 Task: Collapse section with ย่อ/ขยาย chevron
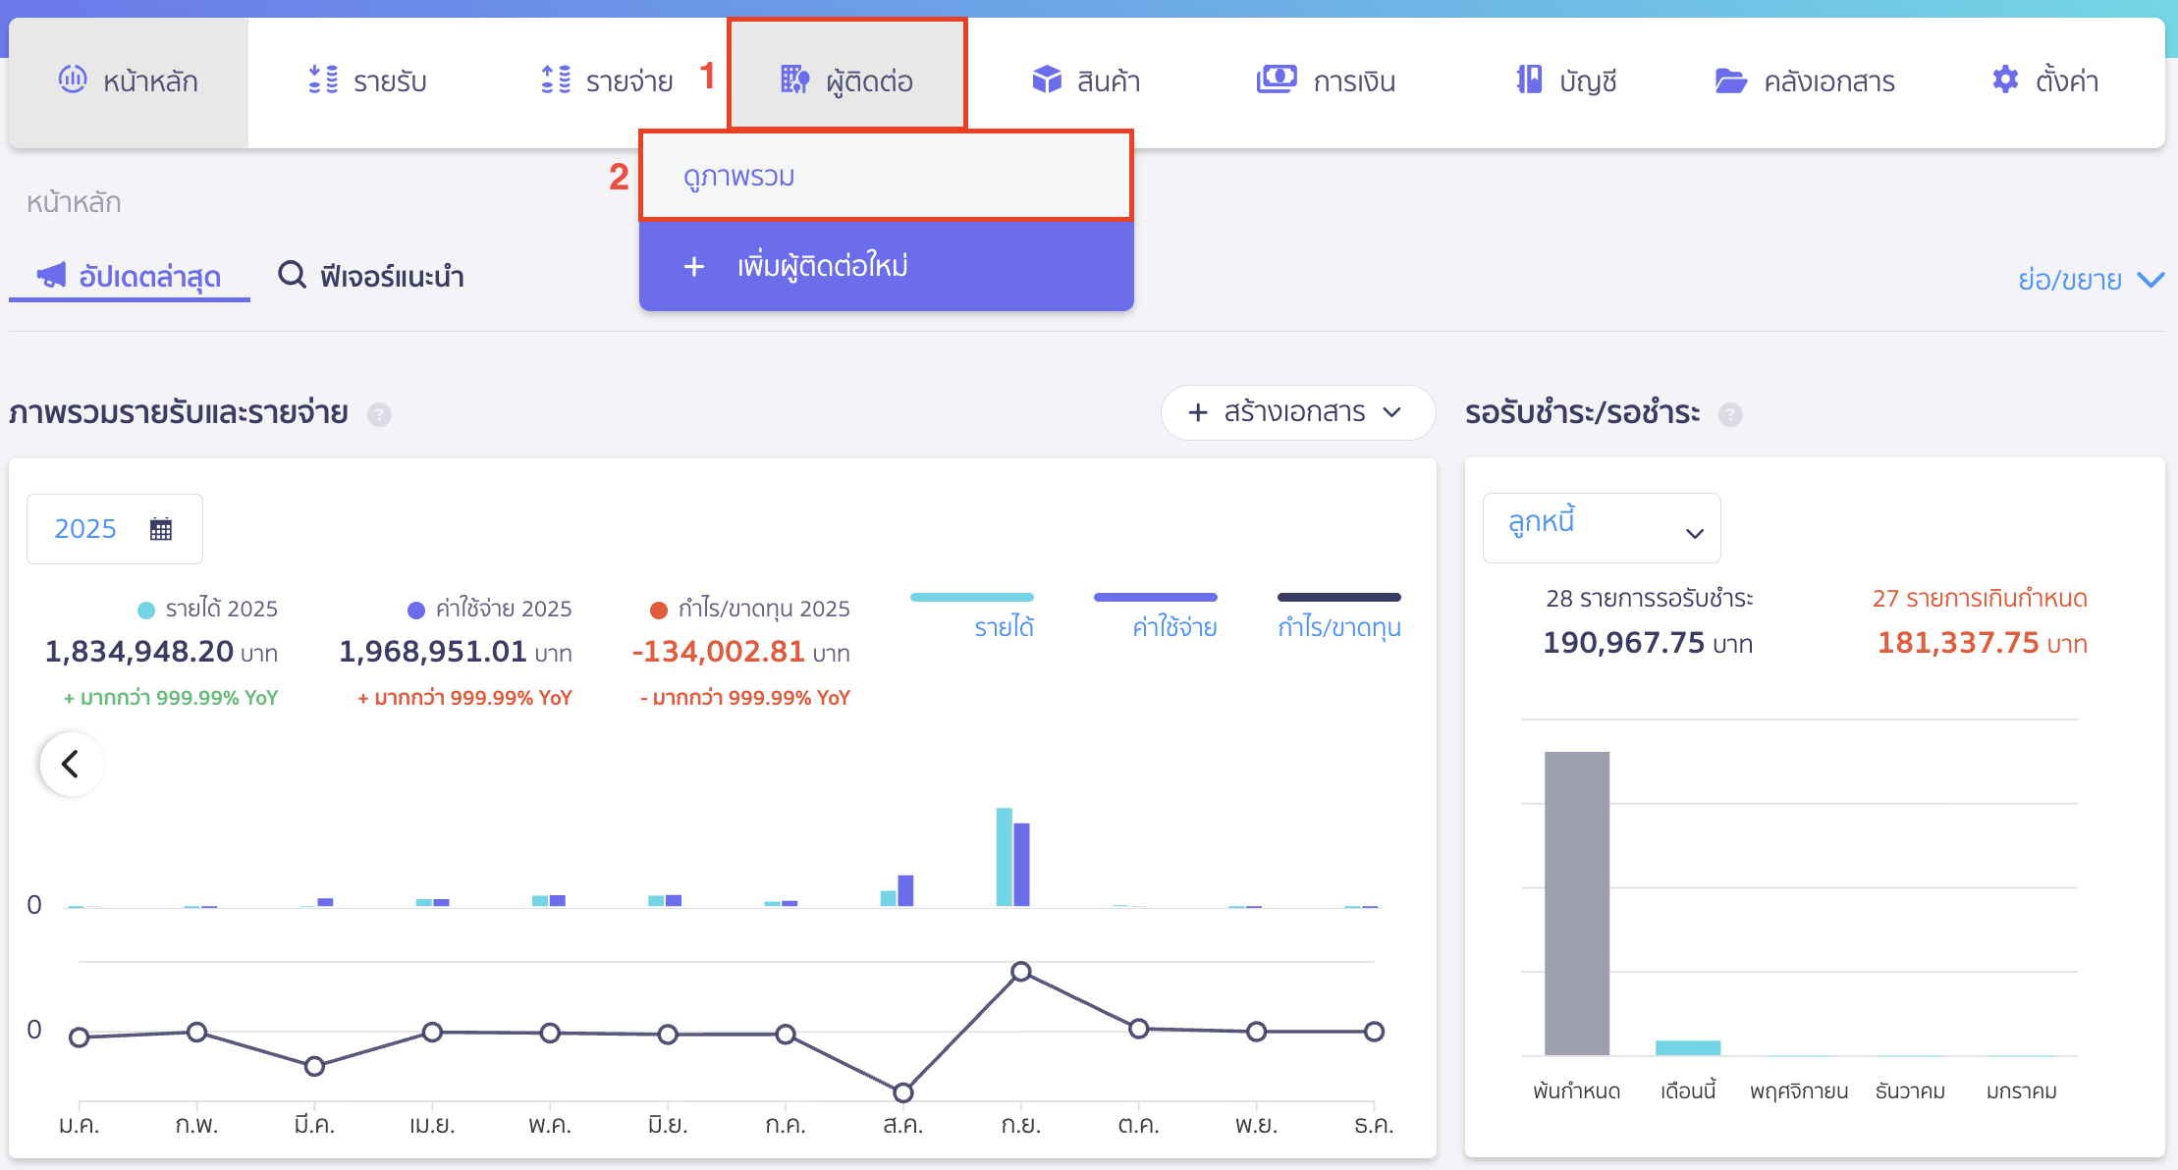2150,280
